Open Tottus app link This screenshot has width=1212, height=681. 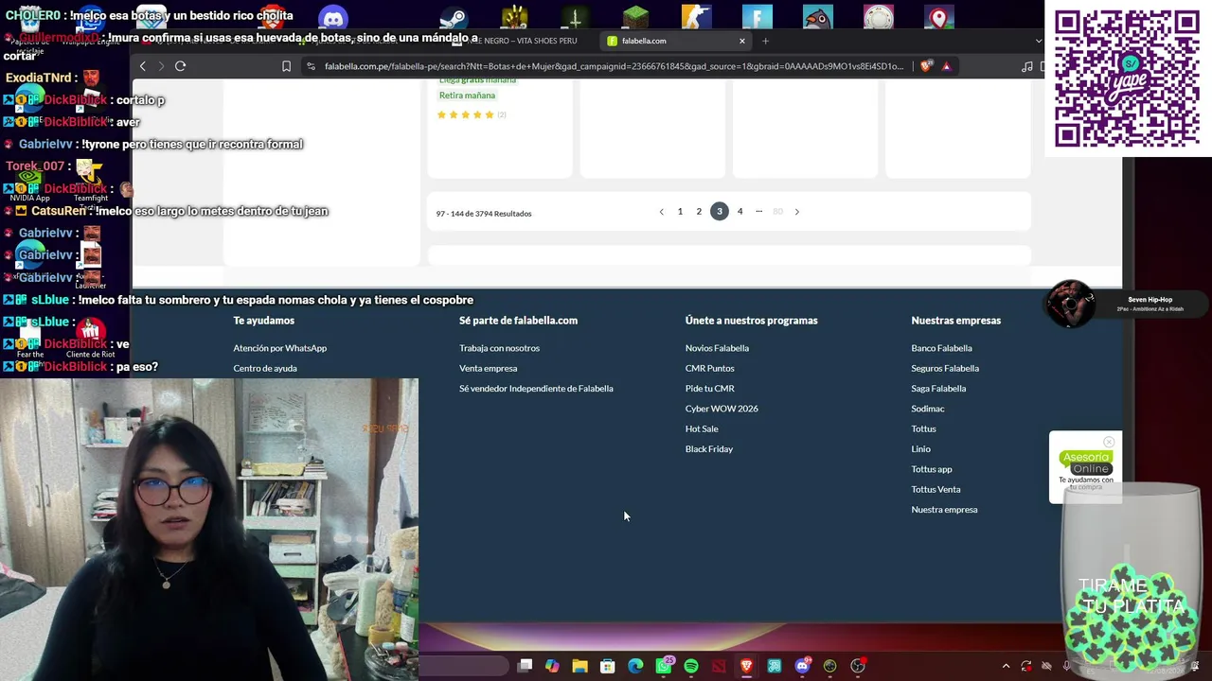(932, 469)
